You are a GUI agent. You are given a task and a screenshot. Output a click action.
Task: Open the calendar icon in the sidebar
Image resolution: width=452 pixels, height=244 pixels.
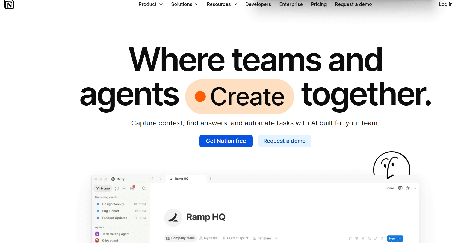(124, 189)
